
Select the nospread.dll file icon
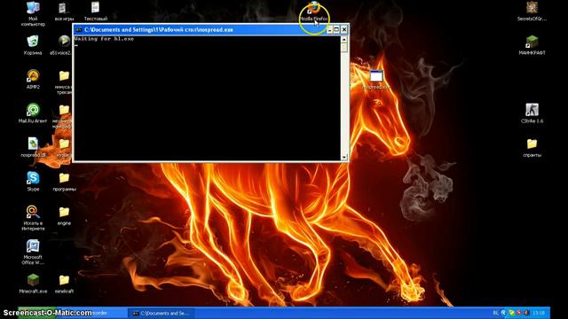[x=33, y=144]
